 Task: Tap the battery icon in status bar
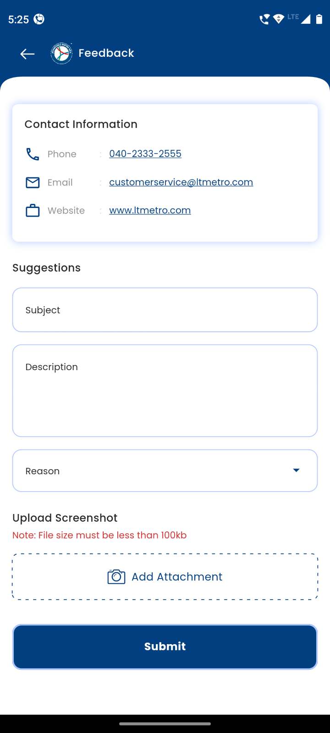[x=319, y=19]
